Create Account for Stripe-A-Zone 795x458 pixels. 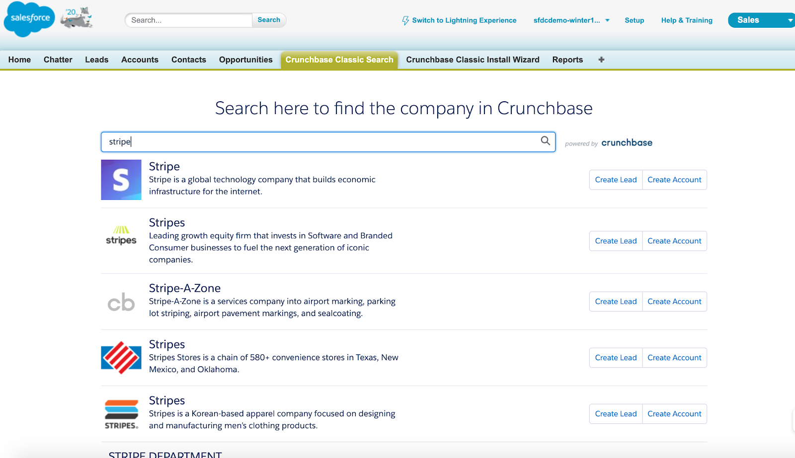[674, 302]
